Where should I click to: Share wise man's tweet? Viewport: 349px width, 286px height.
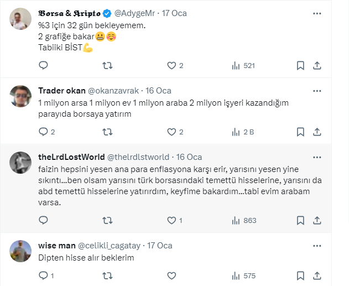pos(317,275)
